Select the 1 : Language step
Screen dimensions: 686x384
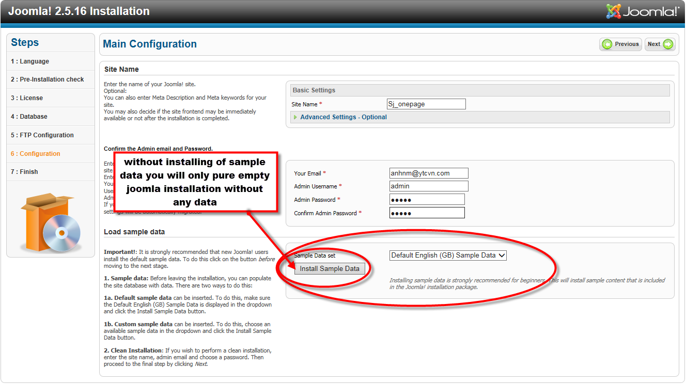point(51,61)
